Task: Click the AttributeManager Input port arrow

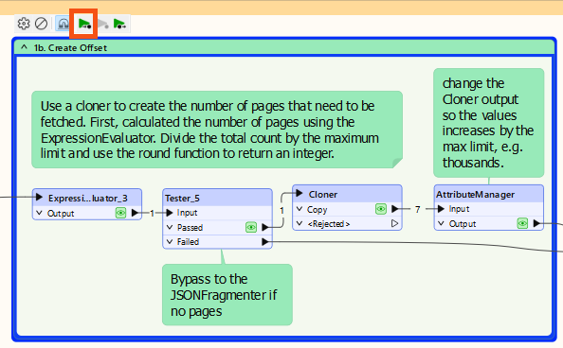Action: (441, 209)
